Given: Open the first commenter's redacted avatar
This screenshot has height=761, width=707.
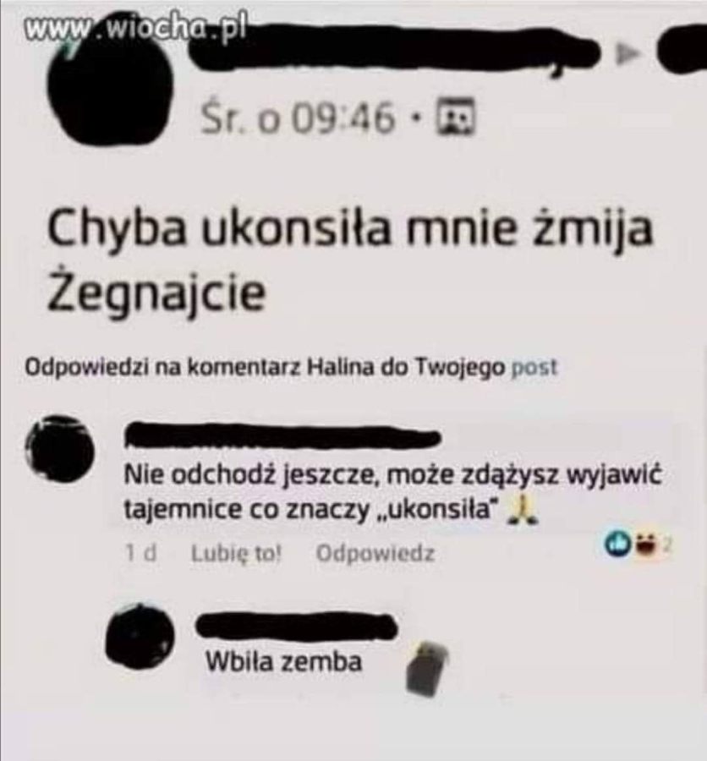Looking at the screenshot, I should [59, 448].
